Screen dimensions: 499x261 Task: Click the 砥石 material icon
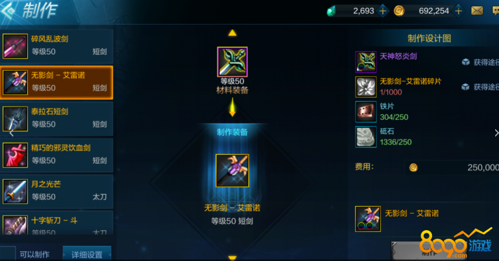pos(366,137)
